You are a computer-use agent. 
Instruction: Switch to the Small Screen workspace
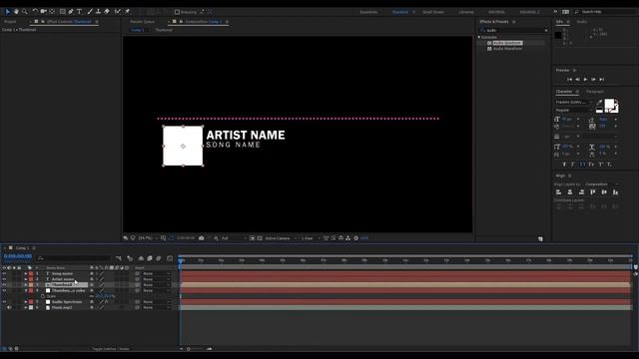click(433, 12)
